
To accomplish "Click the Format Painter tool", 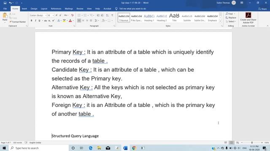I will 17,22.
